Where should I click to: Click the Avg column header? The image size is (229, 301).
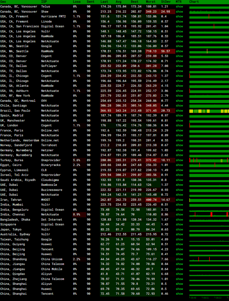click(118, 2)
